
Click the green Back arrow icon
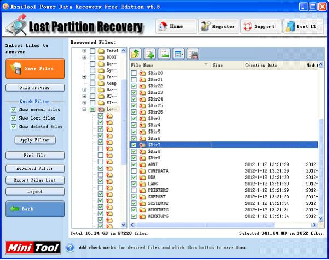[x=14, y=209]
